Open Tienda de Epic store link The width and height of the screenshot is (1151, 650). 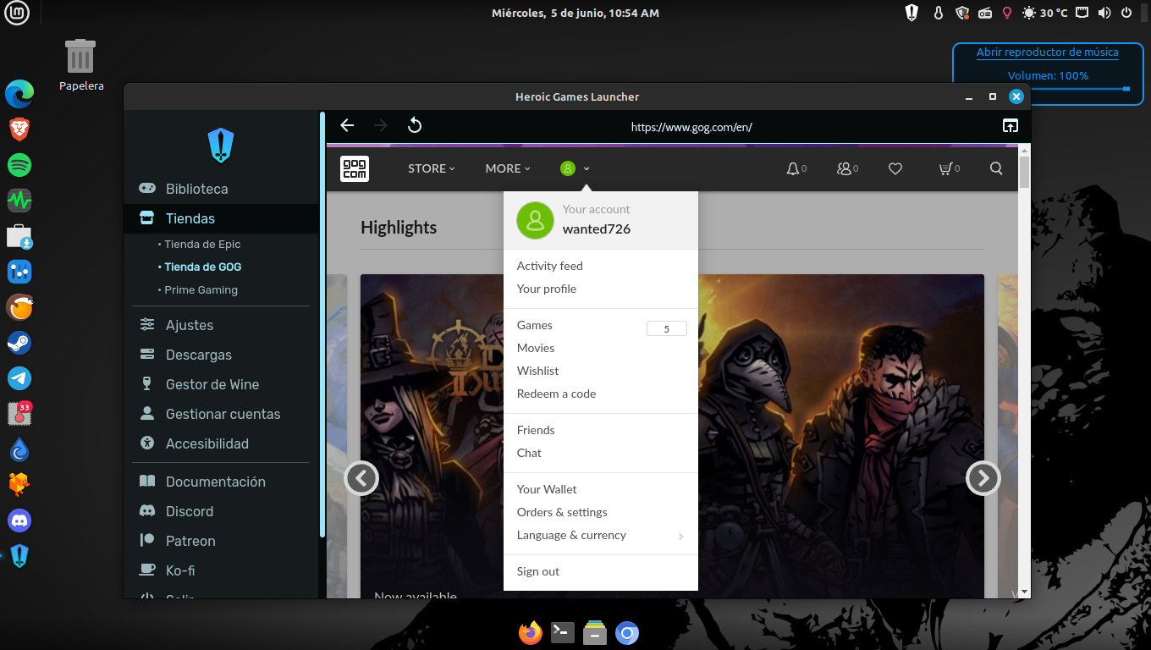[202, 245]
